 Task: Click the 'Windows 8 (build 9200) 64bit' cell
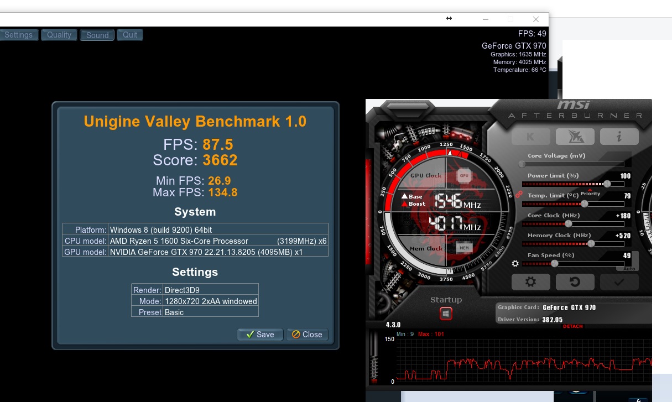click(x=218, y=229)
